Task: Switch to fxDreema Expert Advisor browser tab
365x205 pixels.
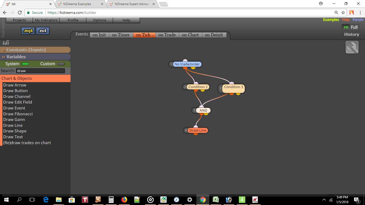Action: click(x=132, y=4)
